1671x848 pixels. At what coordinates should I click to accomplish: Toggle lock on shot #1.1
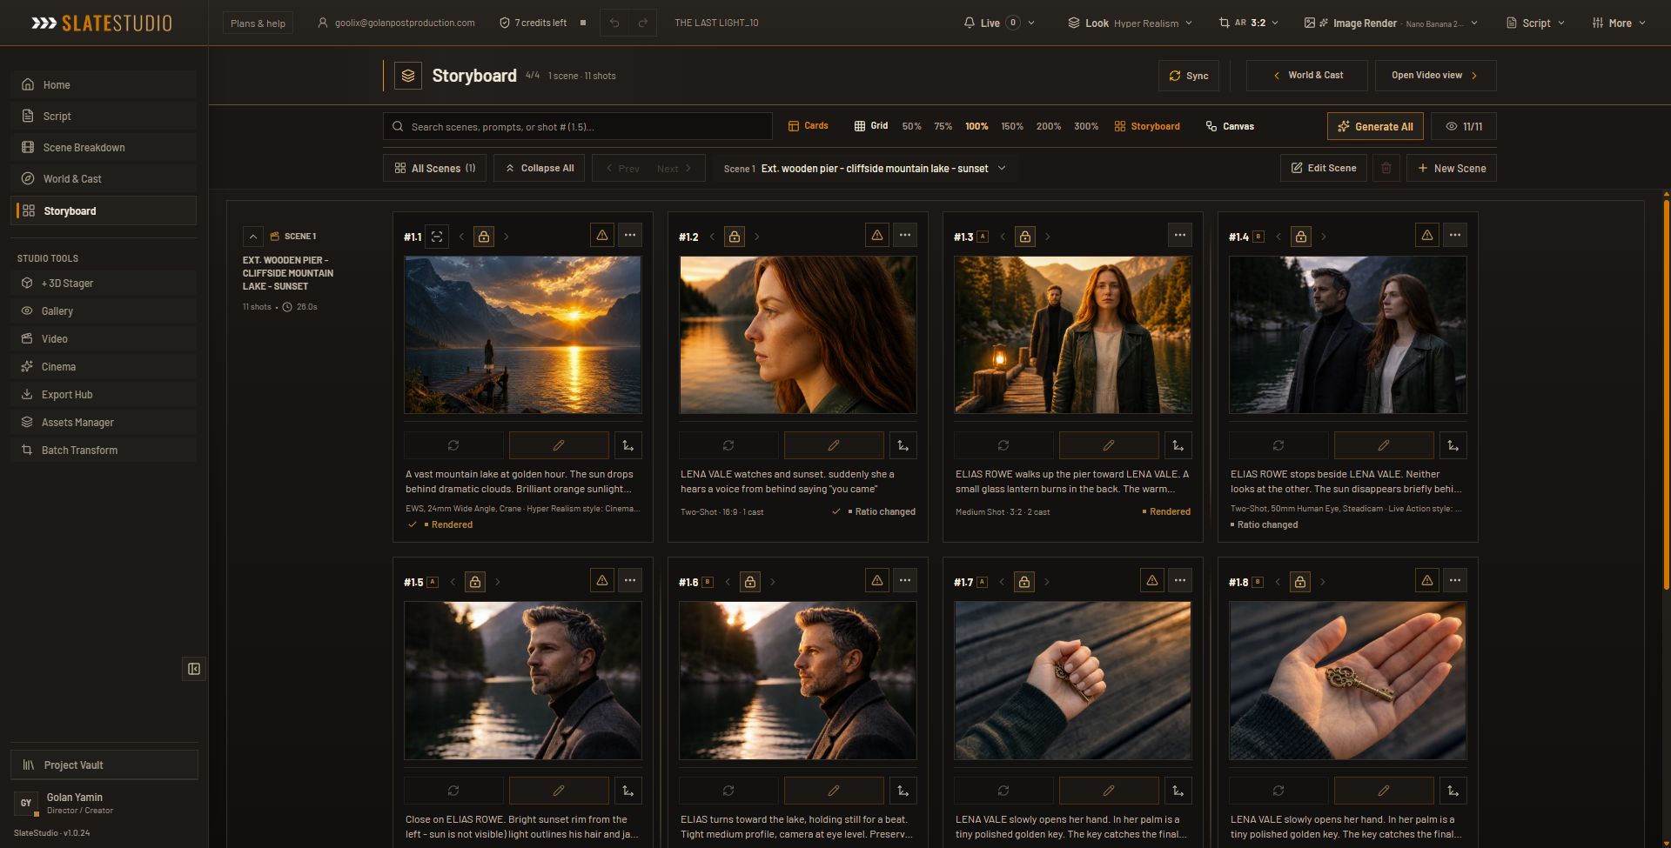tap(484, 237)
